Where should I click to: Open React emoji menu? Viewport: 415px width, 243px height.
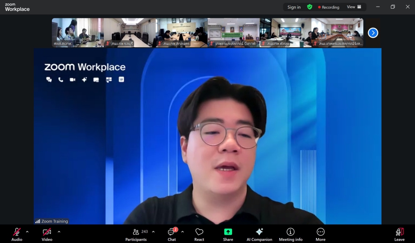click(199, 234)
